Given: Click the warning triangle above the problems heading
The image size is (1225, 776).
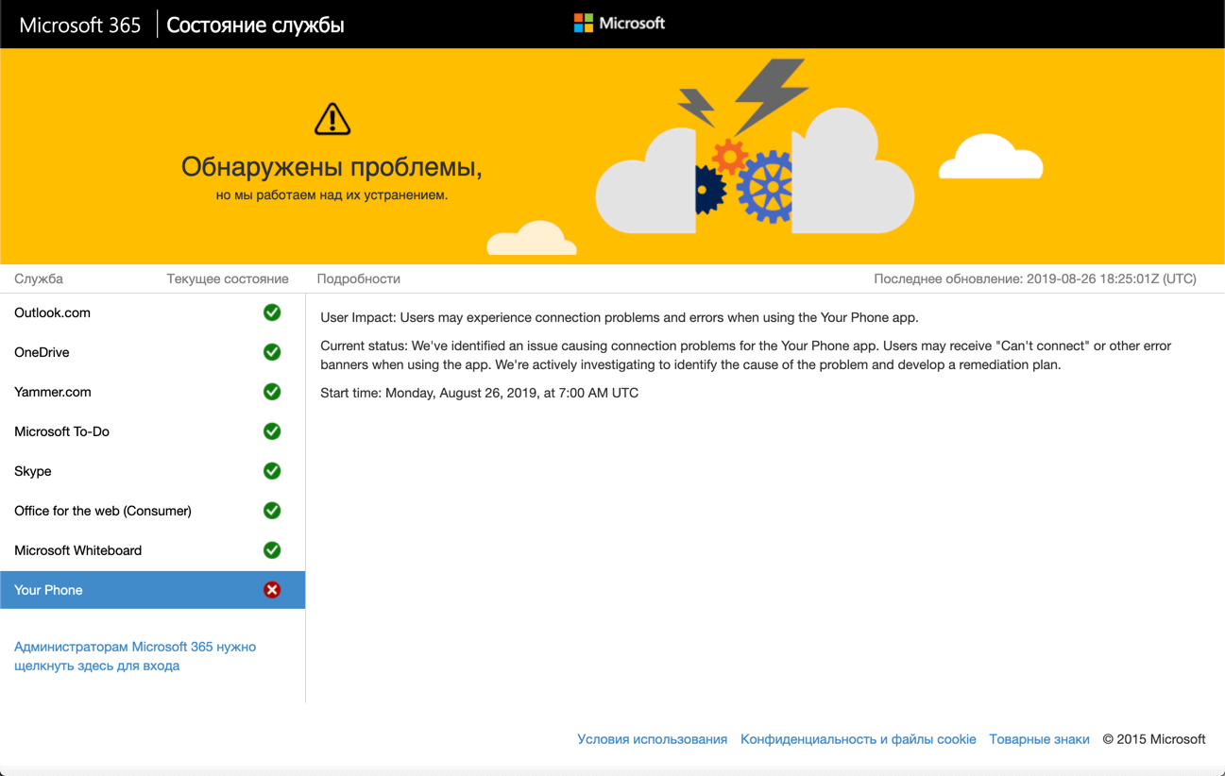Looking at the screenshot, I should [x=332, y=119].
